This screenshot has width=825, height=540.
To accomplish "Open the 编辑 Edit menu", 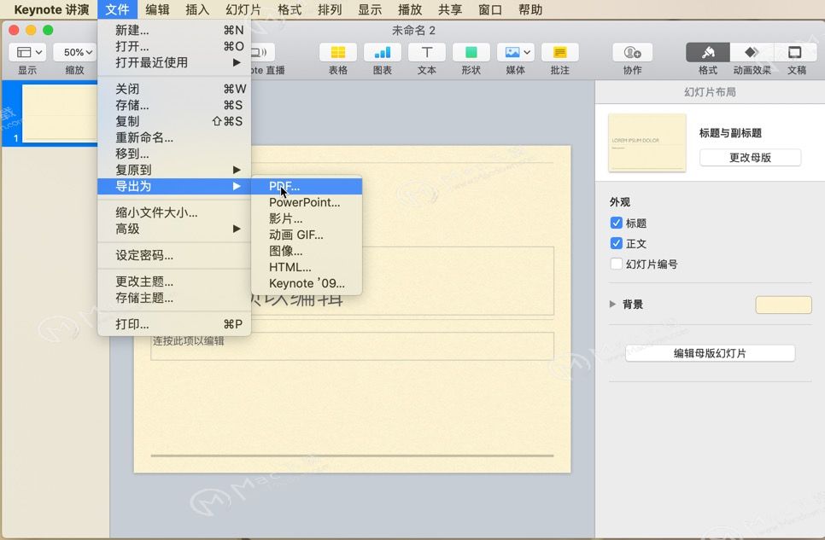I will point(157,9).
